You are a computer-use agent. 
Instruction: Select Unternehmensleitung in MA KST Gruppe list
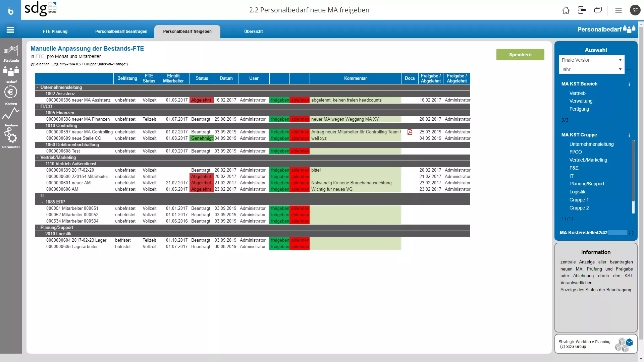pyautogui.click(x=591, y=144)
